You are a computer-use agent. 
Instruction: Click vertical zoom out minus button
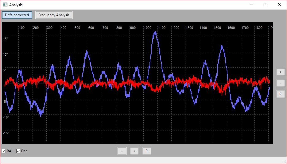point(281,83)
